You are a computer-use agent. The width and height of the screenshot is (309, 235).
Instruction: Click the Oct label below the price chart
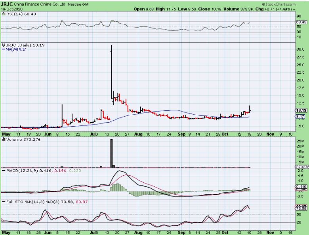tap(225, 134)
